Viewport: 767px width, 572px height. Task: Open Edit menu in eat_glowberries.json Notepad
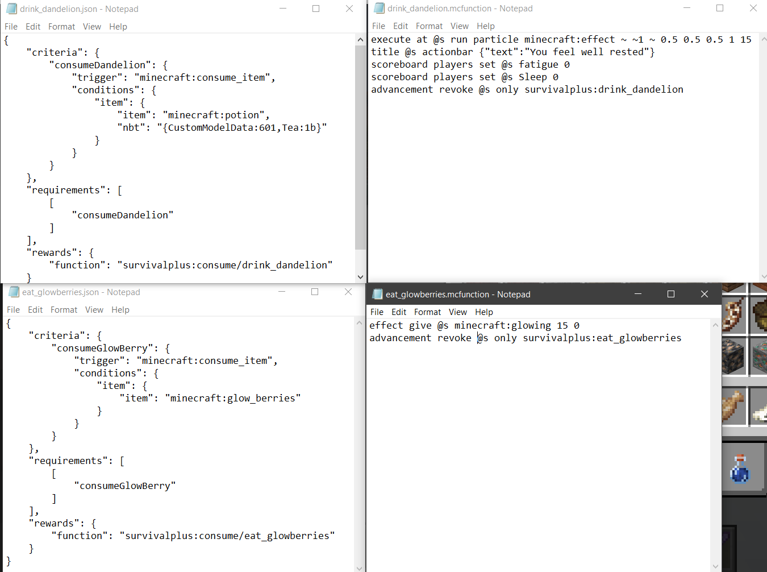35,310
